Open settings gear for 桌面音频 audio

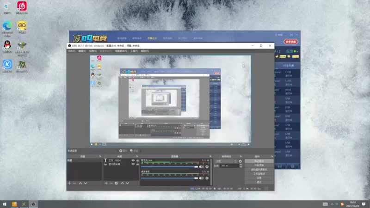coord(207,178)
